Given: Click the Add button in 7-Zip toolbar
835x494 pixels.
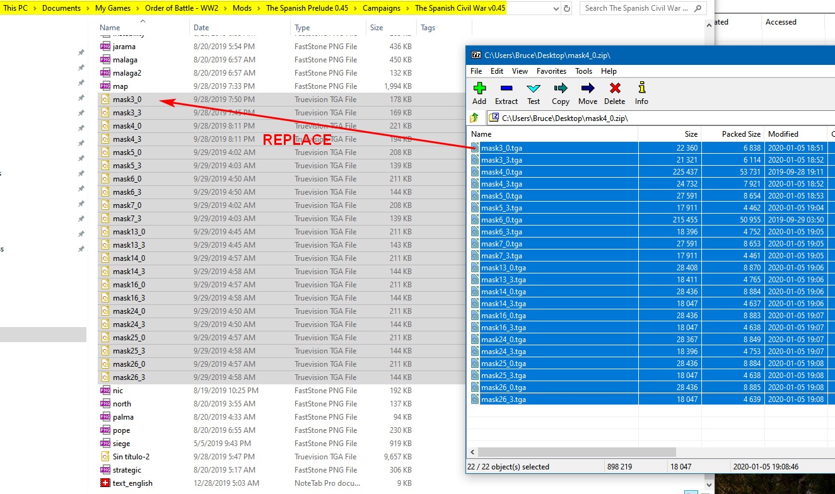Looking at the screenshot, I should [479, 93].
